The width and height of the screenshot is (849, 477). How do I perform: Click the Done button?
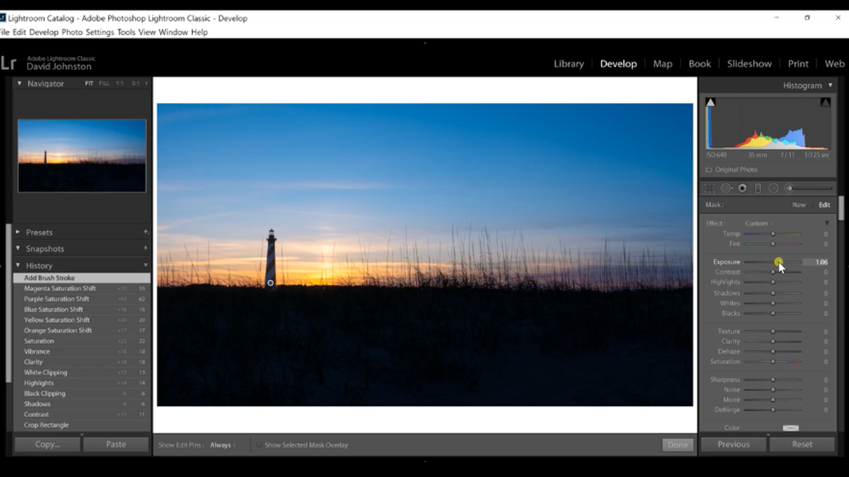tap(677, 445)
